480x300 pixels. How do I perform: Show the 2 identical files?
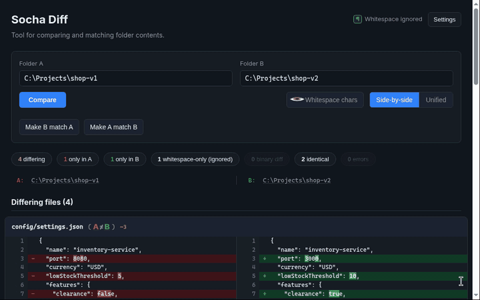[315, 159]
